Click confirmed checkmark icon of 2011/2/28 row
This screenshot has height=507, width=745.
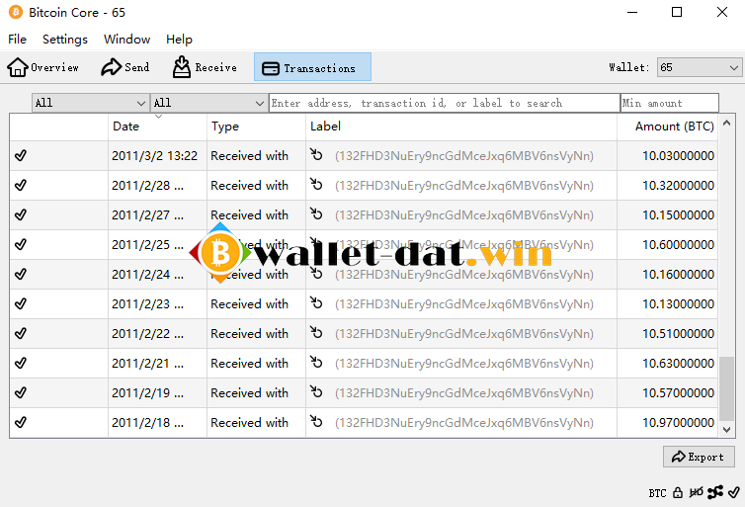pyautogui.click(x=21, y=185)
